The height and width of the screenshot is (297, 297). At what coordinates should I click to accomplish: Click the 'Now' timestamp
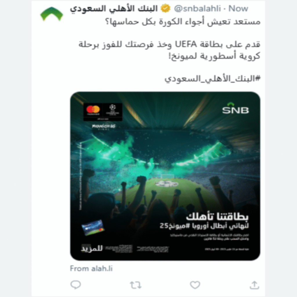click(x=238, y=8)
